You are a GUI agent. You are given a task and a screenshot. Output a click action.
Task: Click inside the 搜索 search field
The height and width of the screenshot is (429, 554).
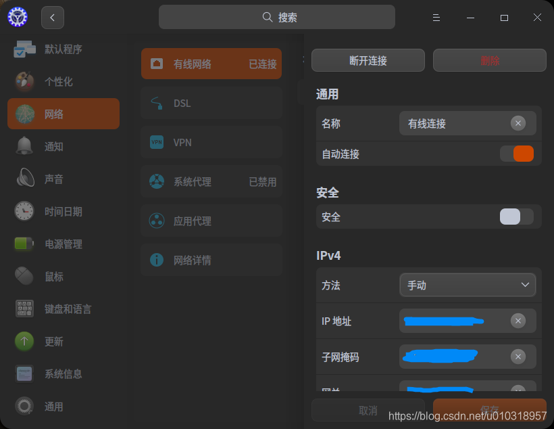click(x=276, y=16)
